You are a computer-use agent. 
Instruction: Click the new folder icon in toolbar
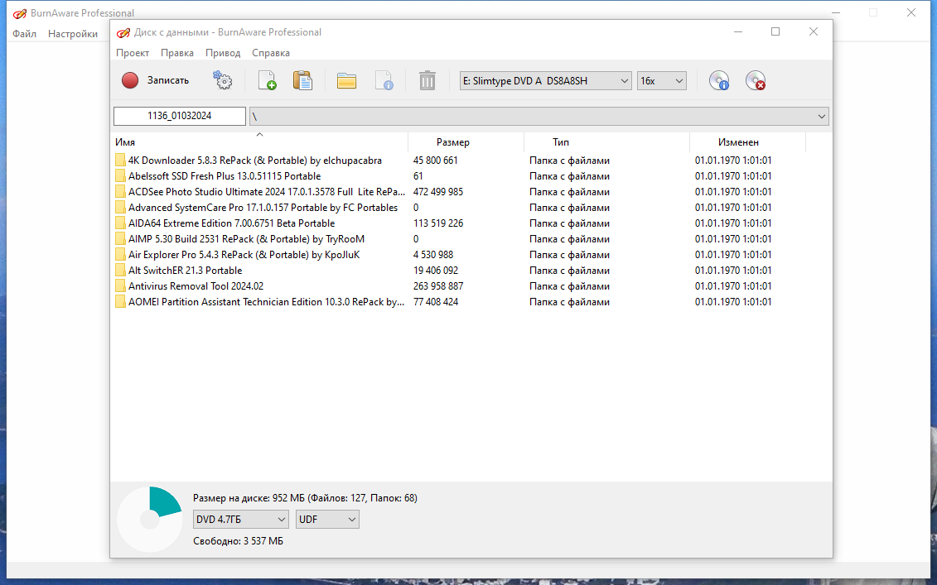pyautogui.click(x=346, y=80)
